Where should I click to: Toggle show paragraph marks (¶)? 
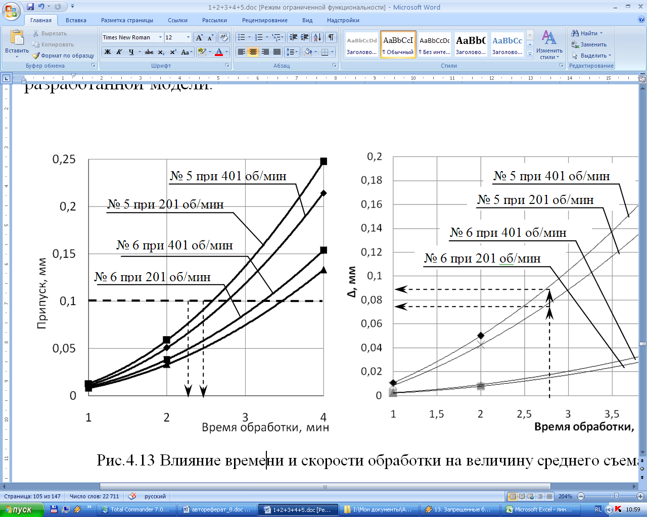(331, 37)
